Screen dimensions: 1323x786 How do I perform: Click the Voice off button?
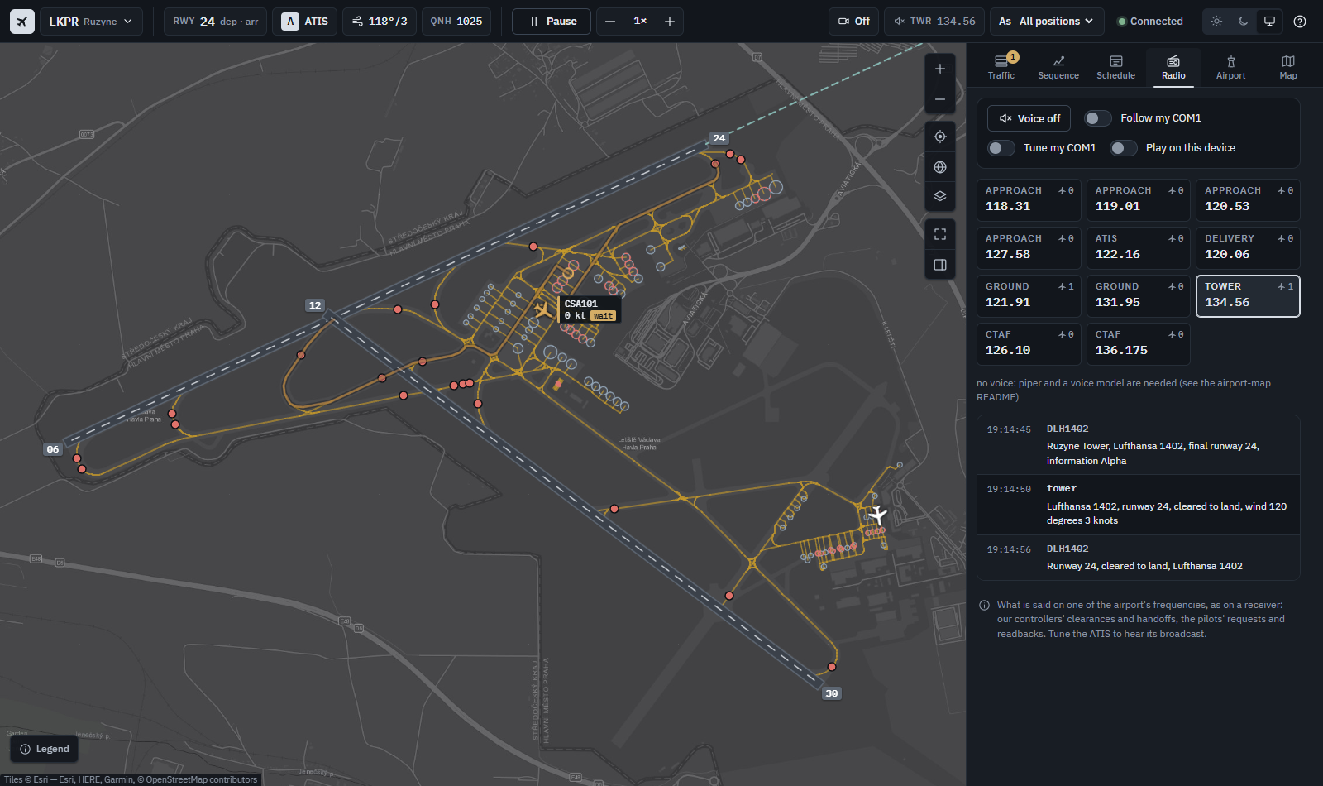click(x=1029, y=118)
